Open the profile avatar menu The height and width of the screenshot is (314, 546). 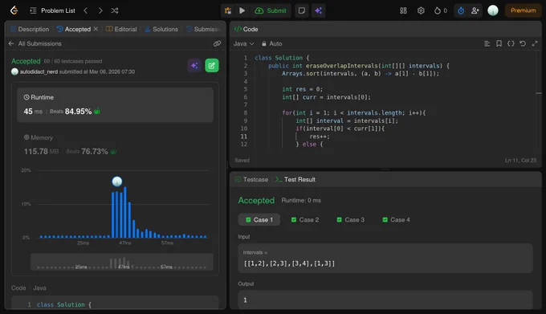coord(493,10)
